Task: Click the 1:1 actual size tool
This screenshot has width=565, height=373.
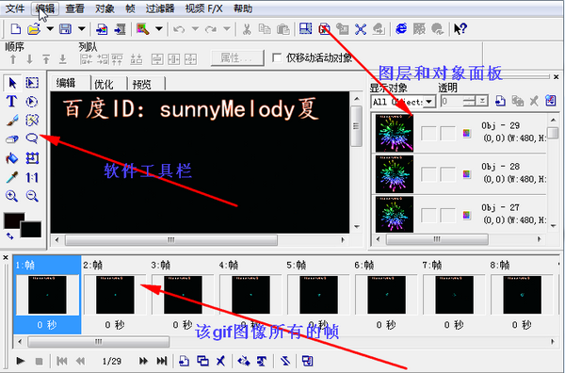Action: pyautogui.click(x=32, y=177)
